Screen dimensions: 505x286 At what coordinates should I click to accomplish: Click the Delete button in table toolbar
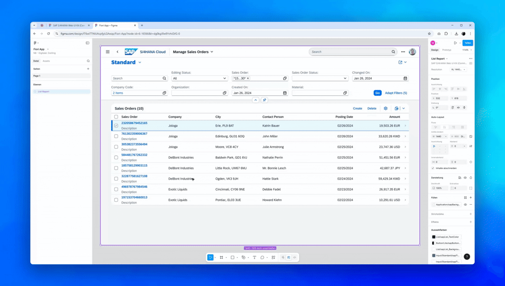click(372, 108)
